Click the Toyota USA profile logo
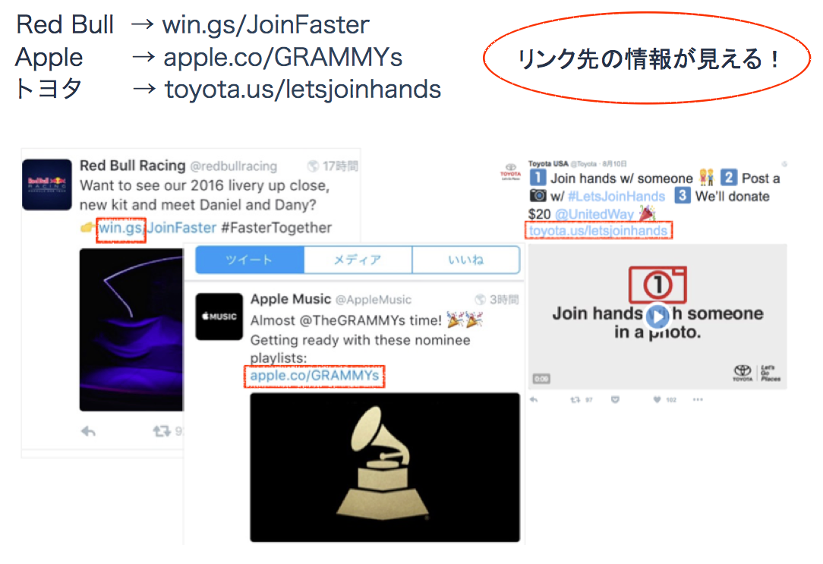823x564 pixels. tap(510, 172)
